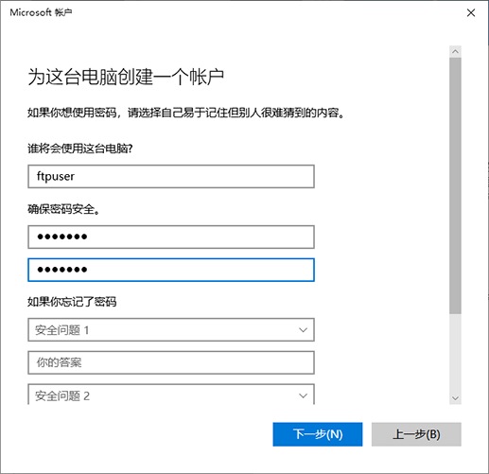Viewport: 489px width, 474px height.
Task: Click the Microsoft 帐户 title text
Action: 41,12
